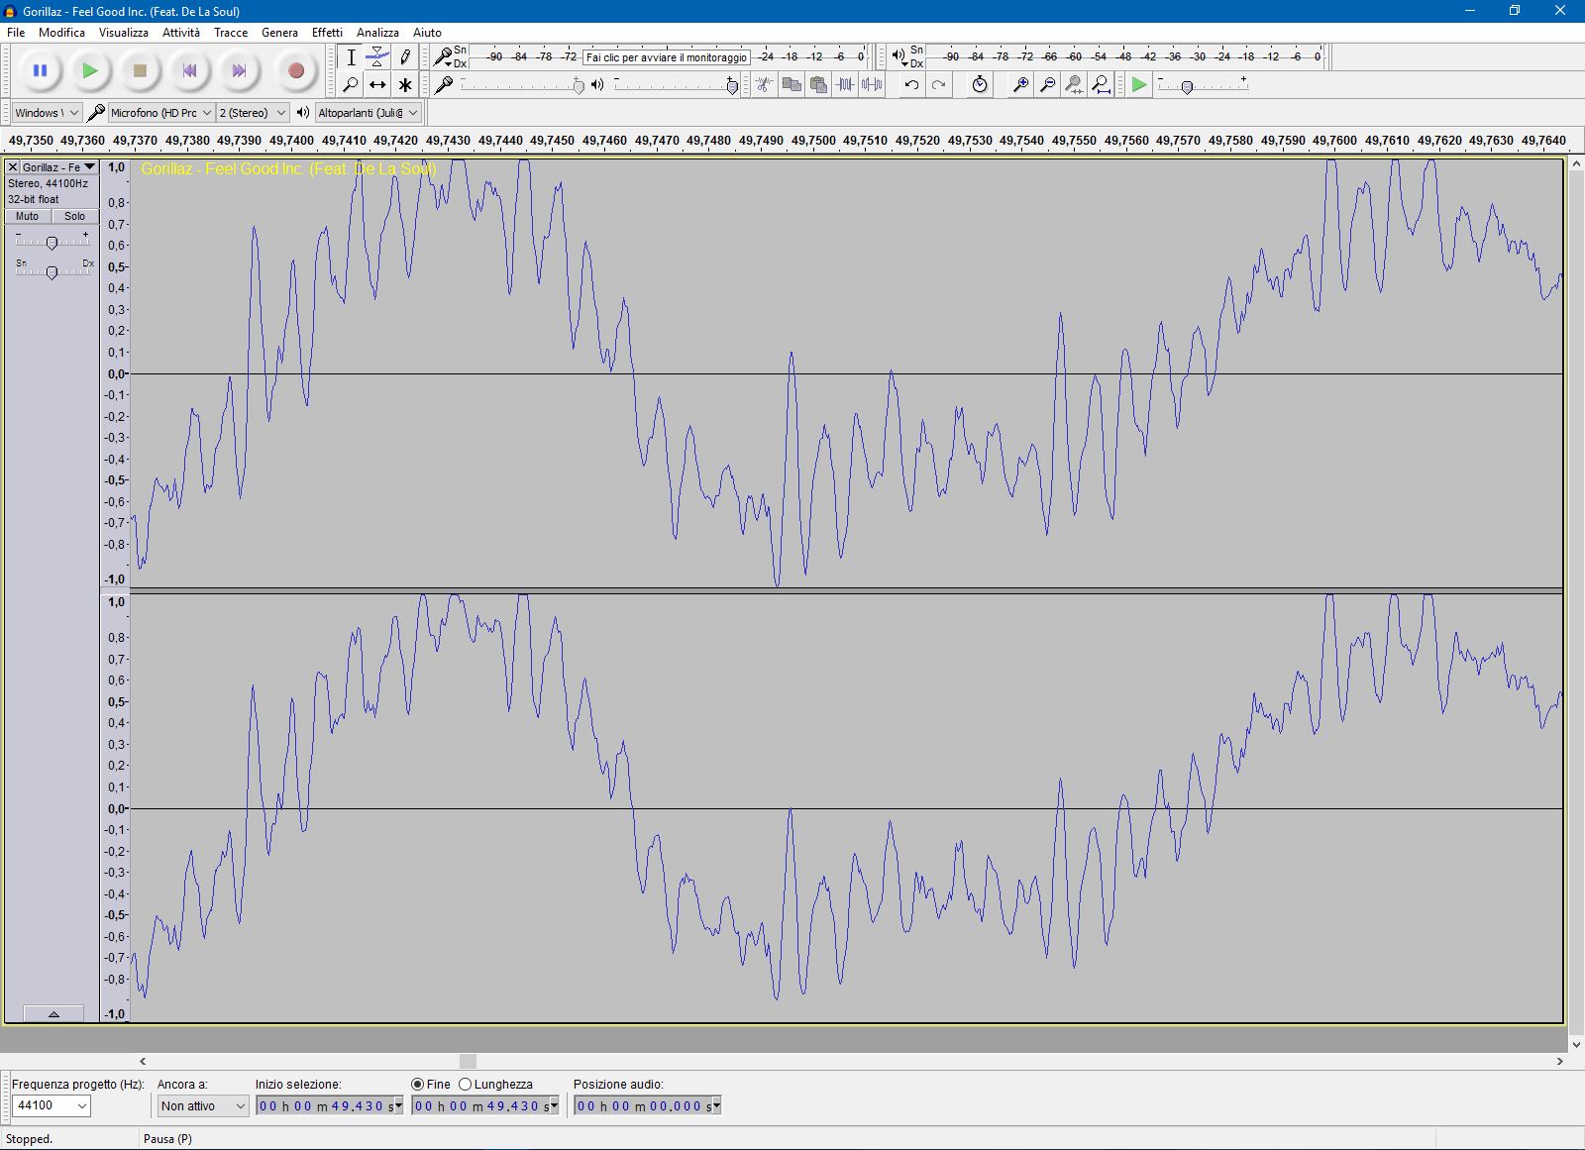Viewport: 1585px width, 1150px height.
Task: Toggle the Sync-Lock tracks clock icon
Action: 980,85
